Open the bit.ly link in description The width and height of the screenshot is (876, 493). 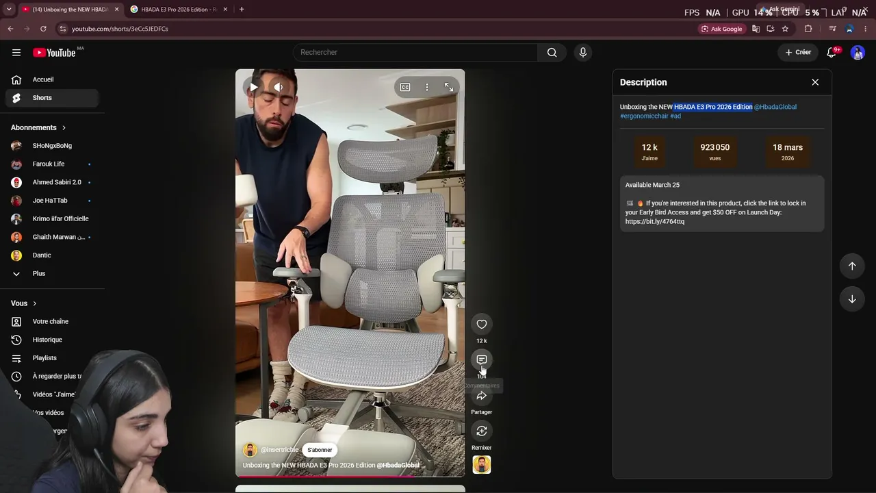pyautogui.click(x=655, y=222)
